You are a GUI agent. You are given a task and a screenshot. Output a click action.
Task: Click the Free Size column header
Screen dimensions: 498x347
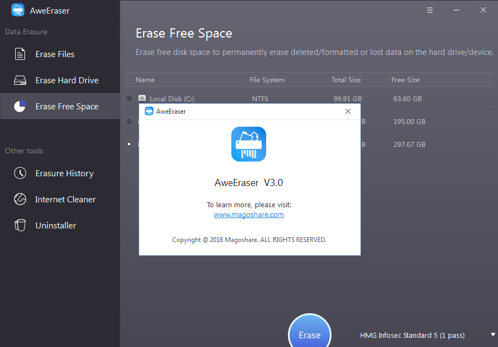click(x=405, y=80)
